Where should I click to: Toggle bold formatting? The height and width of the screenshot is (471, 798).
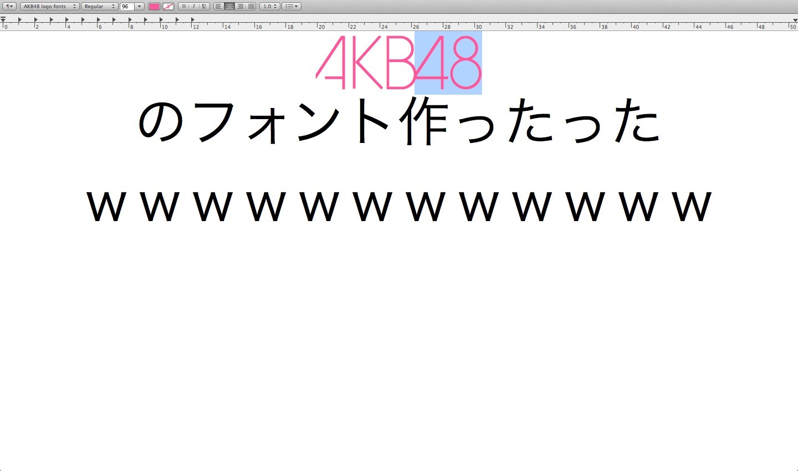point(183,7)
